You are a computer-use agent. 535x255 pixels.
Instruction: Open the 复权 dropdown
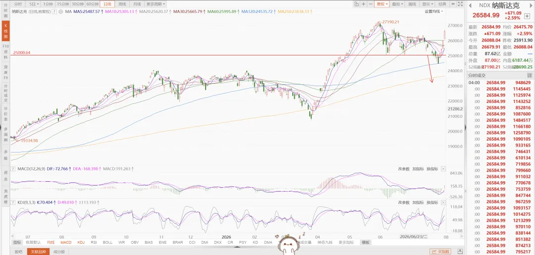click(381, 4)
